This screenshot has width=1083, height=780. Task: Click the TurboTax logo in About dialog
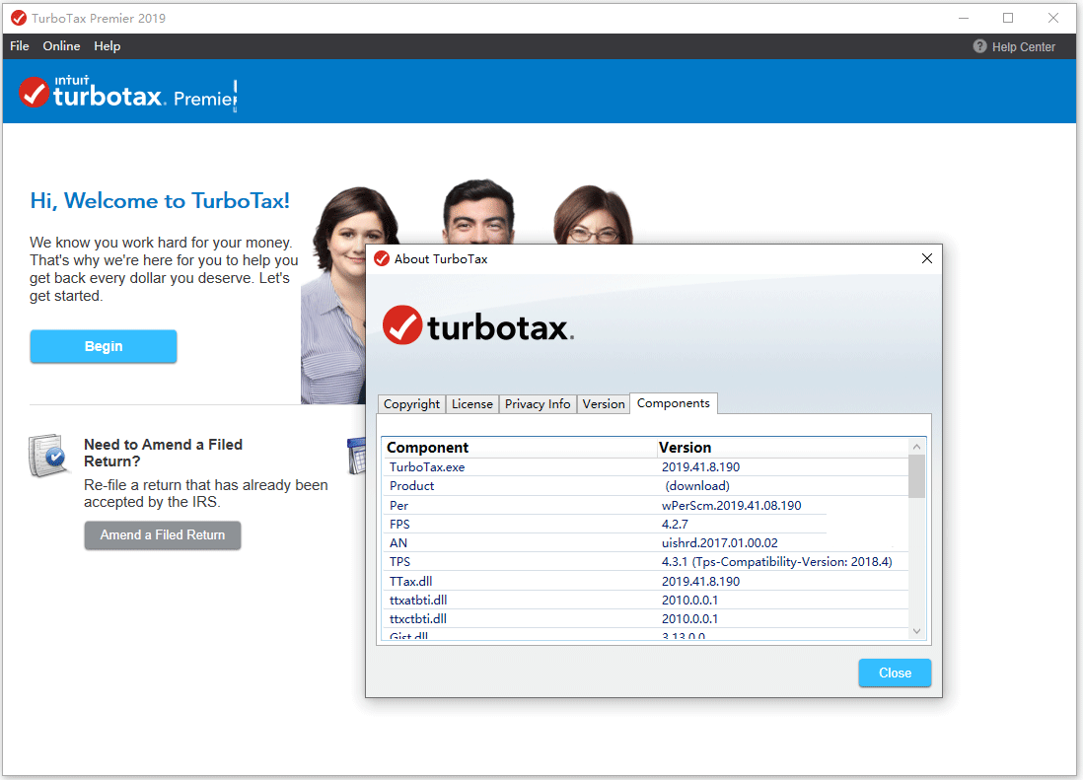click(x=478, y=325)
